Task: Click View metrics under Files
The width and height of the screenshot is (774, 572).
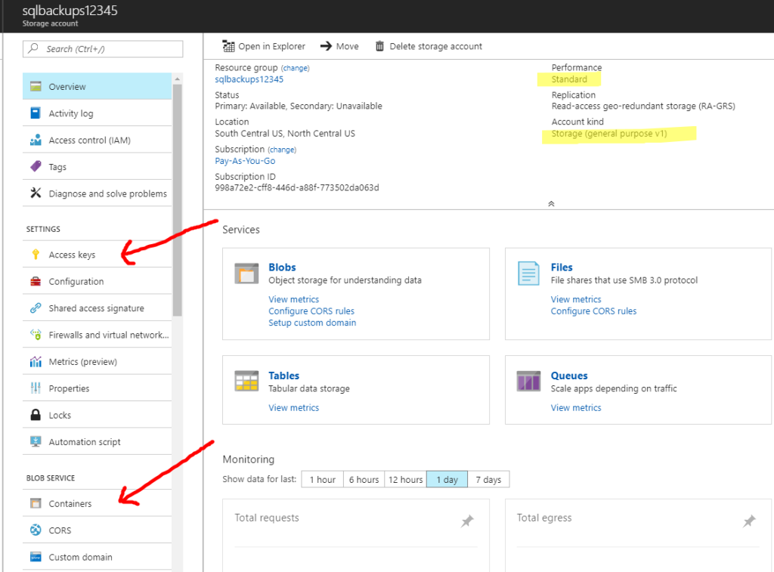Action: click(576, 299)
